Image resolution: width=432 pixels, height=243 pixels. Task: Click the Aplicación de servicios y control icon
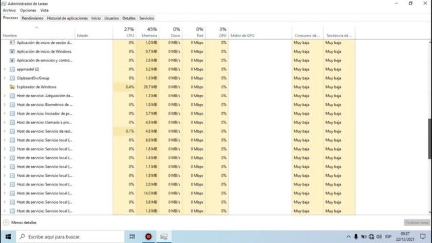(12, 60)
